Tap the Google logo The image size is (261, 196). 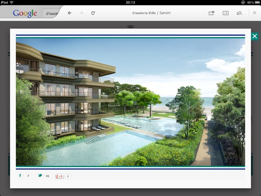[x=24, y=13]
